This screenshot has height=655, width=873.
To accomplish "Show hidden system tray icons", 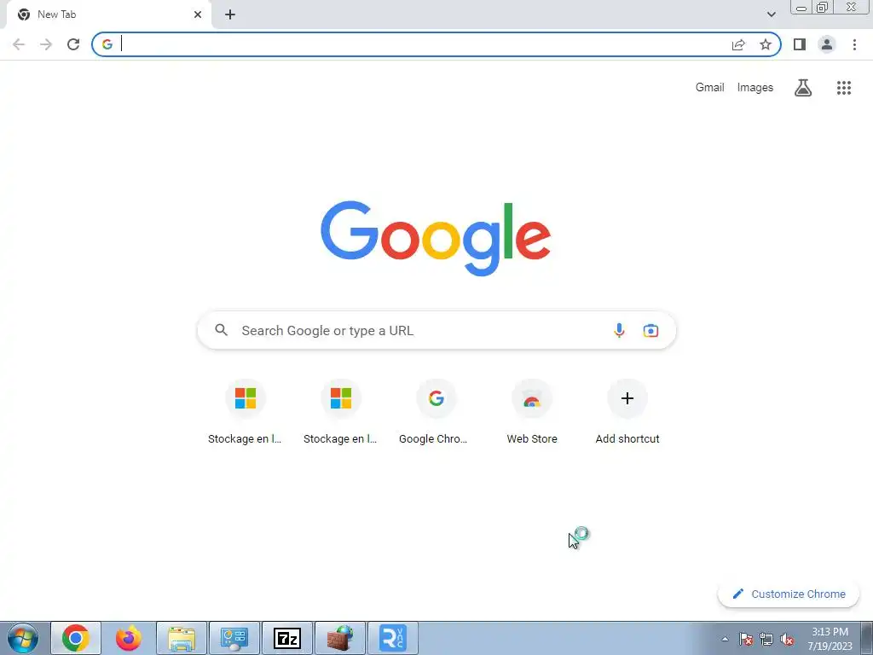I will tap(725, 639).
